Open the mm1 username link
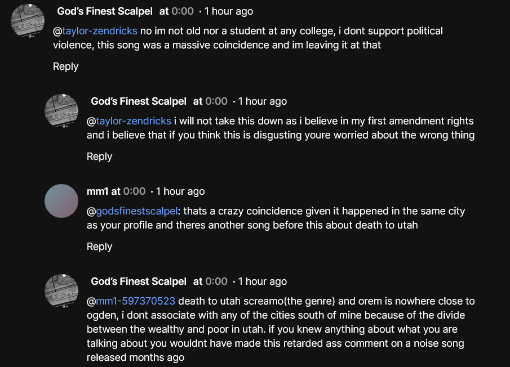This screenshot has width=510, height=367. pyautogui.click(x=97, y=191)
